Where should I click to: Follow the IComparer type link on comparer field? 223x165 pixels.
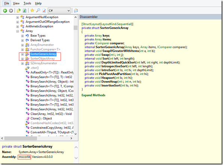point(102,43)
